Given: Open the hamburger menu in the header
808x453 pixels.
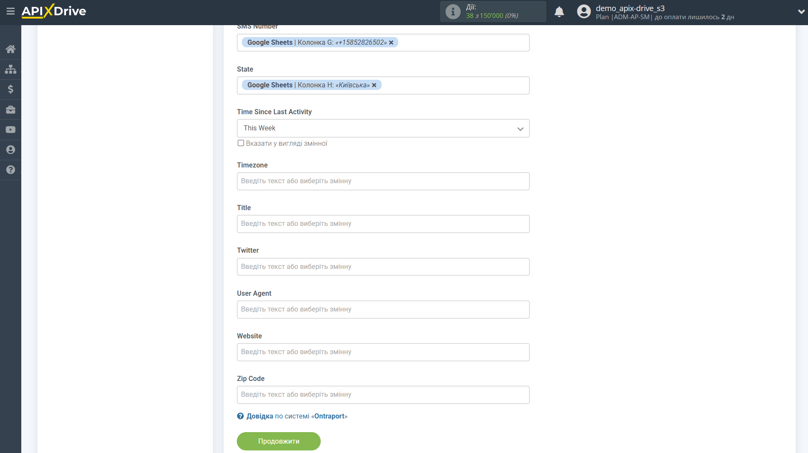Looking at the screenshot, I should click(11, 12).
